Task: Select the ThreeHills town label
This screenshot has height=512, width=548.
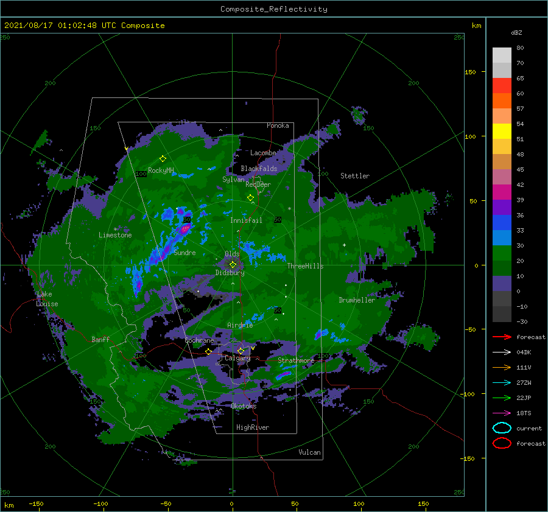Action: [x=305, y=266]
